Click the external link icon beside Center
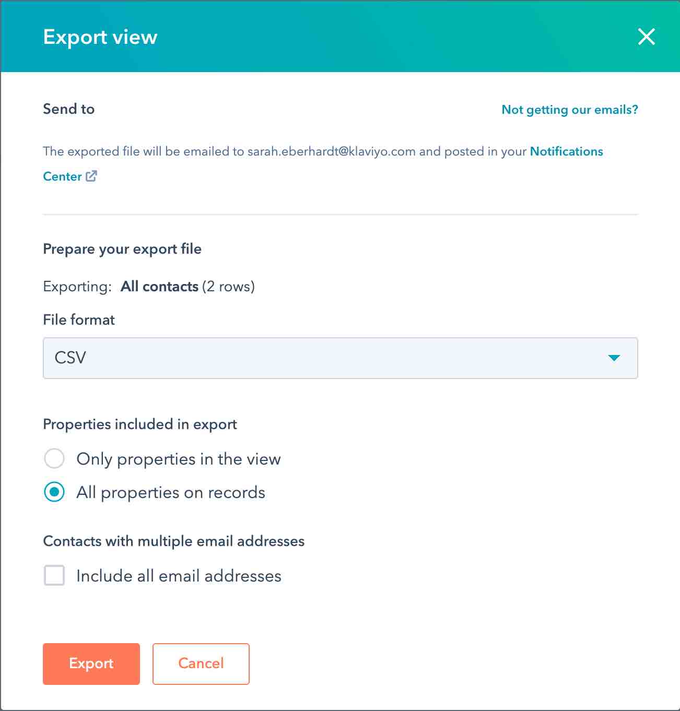The image size is (680, 711). coord(92,176)
